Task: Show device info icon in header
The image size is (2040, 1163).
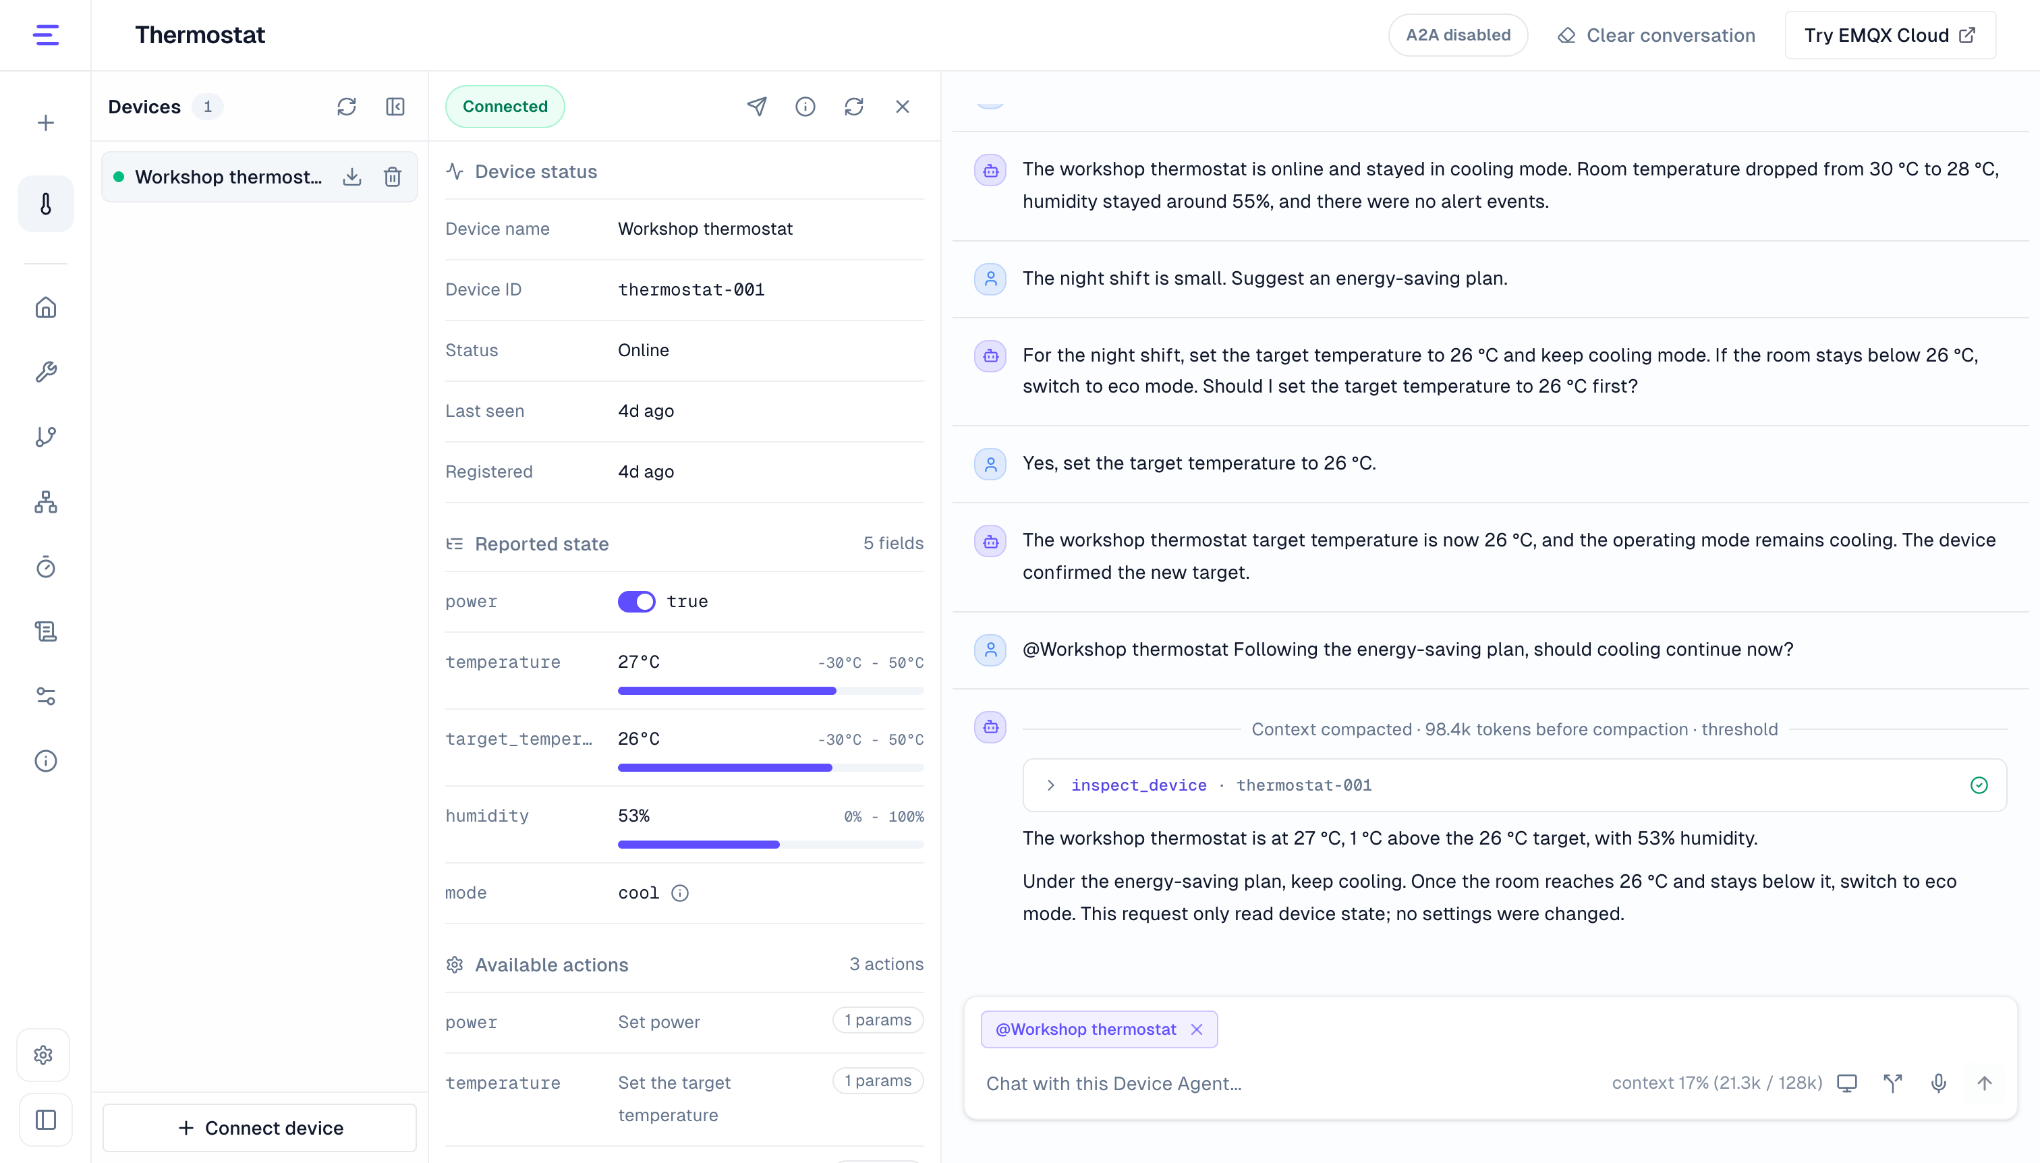Action: tap(805, 106)
